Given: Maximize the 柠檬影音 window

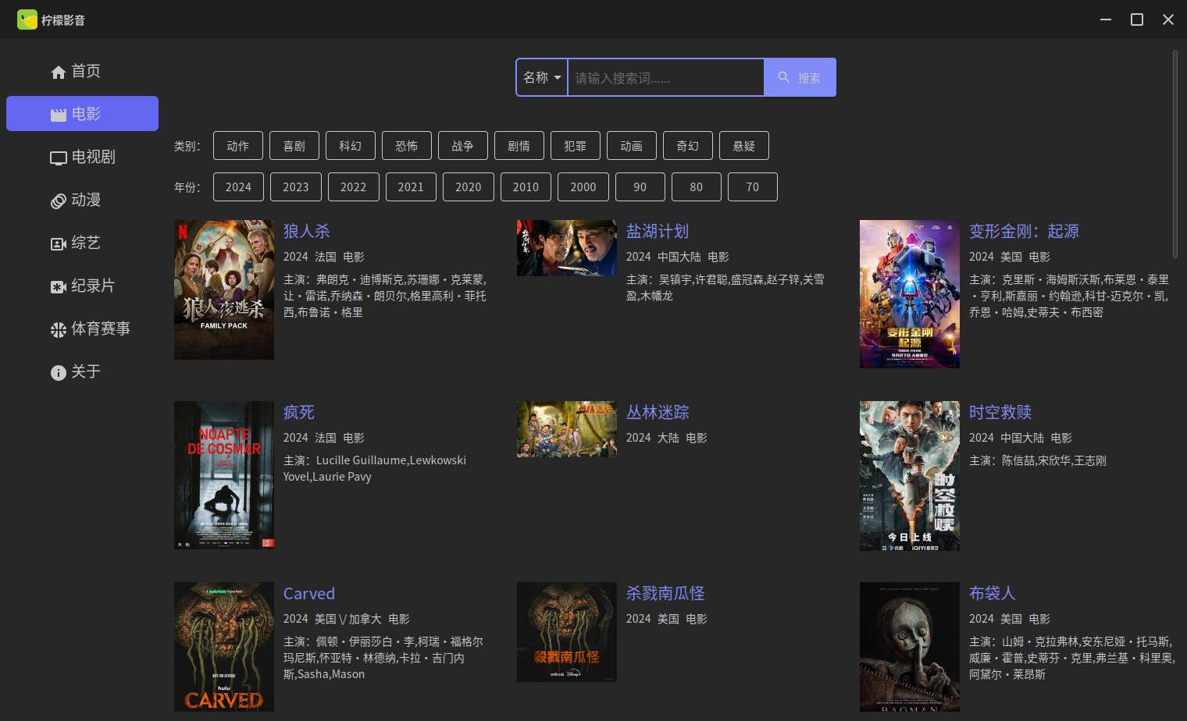Looking at the screenshot, I should pos(1137,20).
